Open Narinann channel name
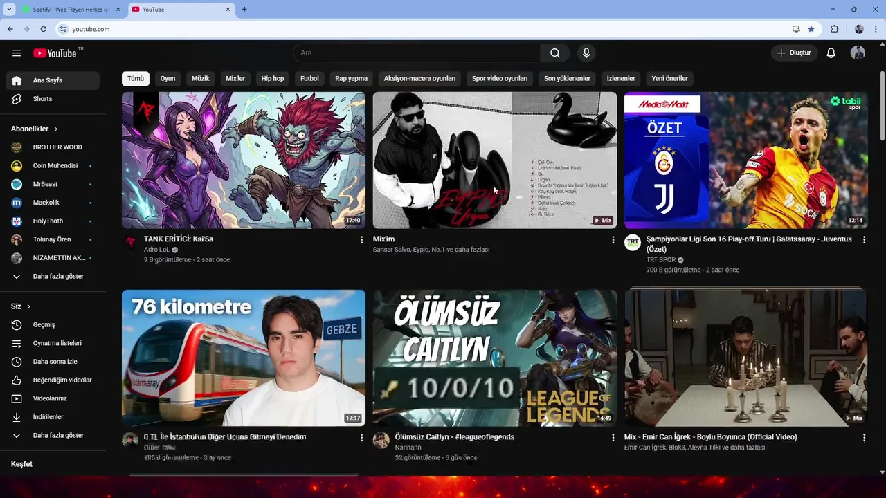Viewport: 886px width, 498px height. [408, 448]
